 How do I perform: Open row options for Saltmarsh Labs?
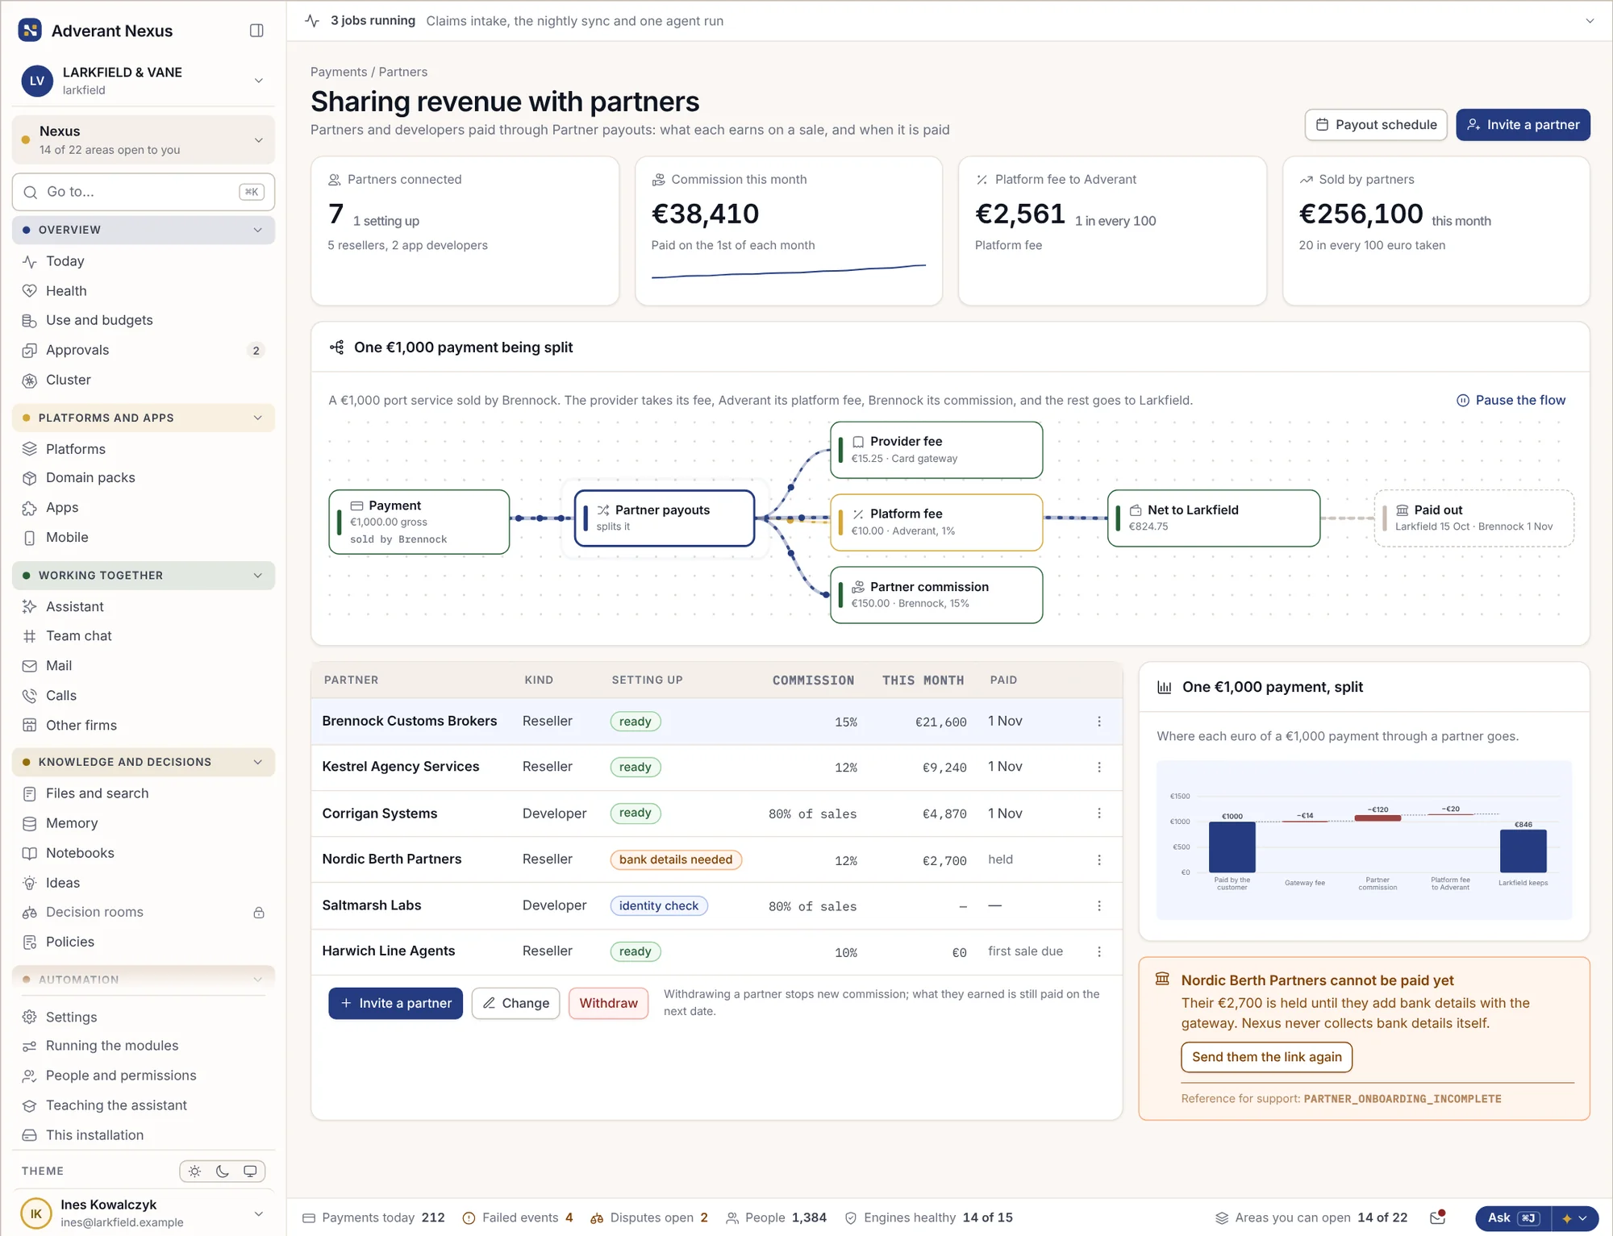(1098, 906)
